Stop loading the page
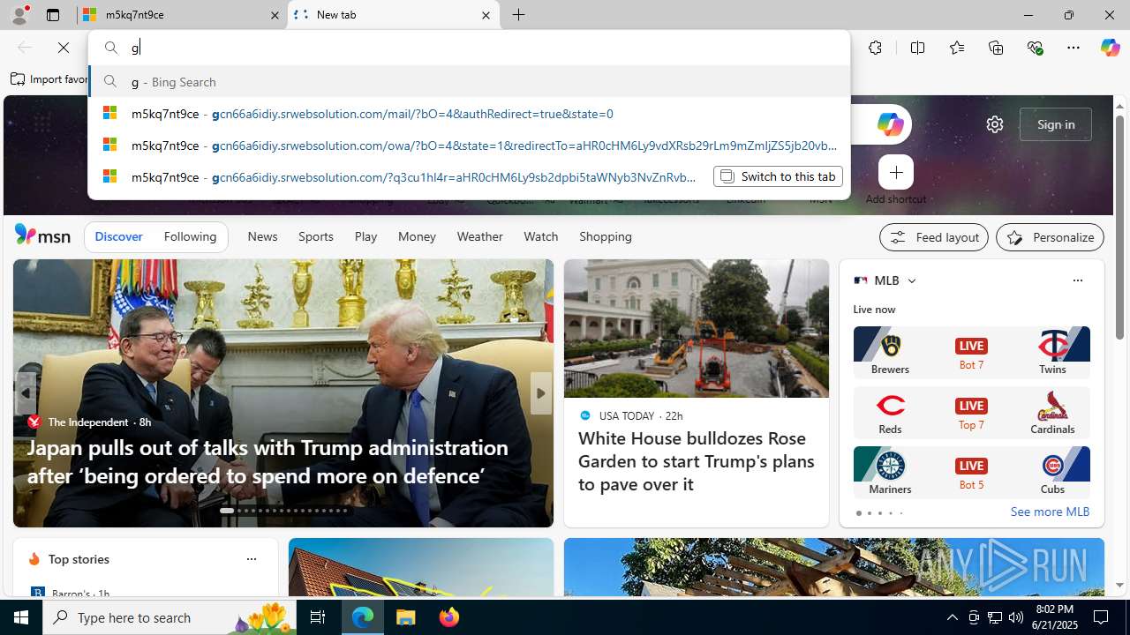 click(64, 48)
